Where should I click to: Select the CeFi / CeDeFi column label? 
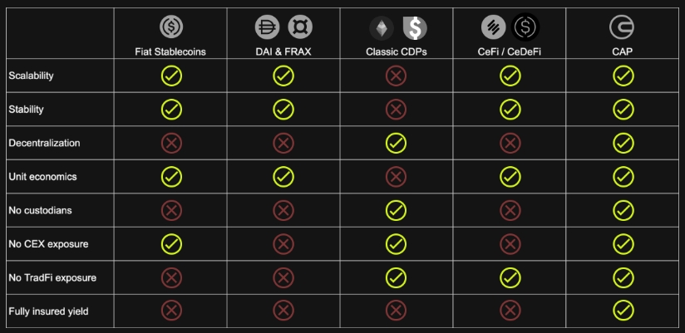pos(510,51)
